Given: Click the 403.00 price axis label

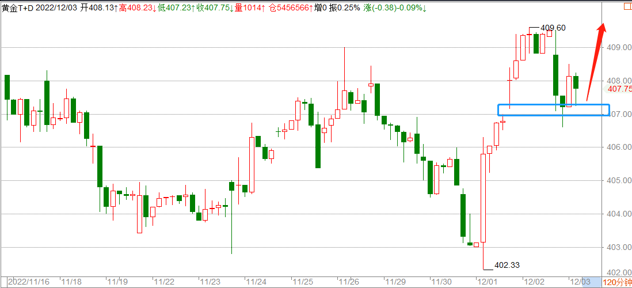Looking at the screenshot, I should (x=619, y=247).
